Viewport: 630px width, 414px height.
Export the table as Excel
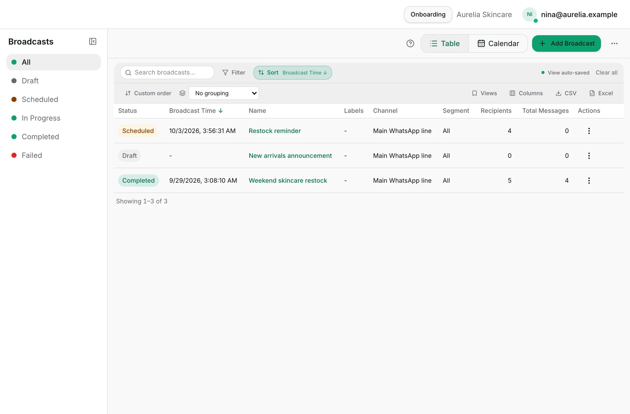coord(601,93)
